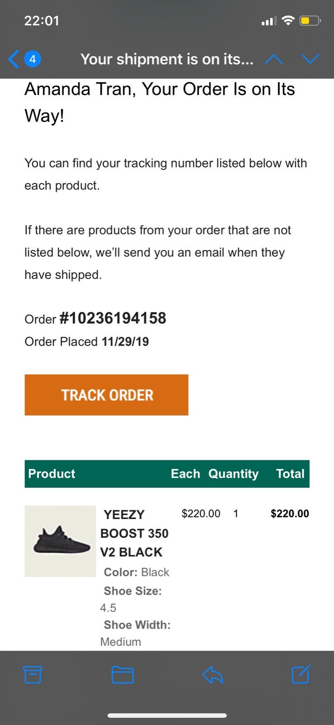Tap the Total column header
The height and width of the screenshot is (725, 334).
point(290,474)
